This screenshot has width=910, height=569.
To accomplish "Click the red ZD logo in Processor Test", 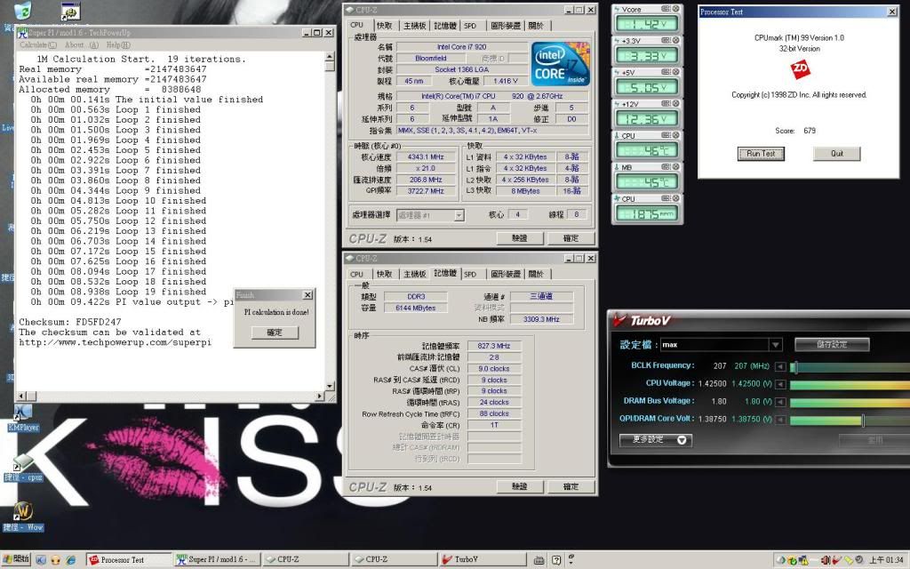I will tap(800, 69).
